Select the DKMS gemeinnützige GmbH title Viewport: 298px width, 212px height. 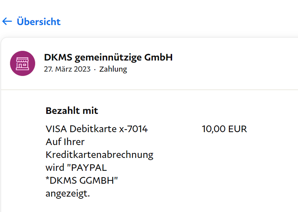108,57
